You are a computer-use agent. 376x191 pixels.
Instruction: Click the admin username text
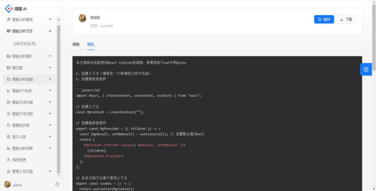coord(17,185)
